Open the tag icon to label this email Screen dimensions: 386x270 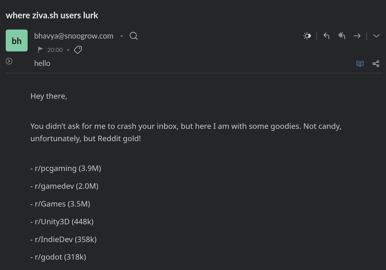(78, 50)
